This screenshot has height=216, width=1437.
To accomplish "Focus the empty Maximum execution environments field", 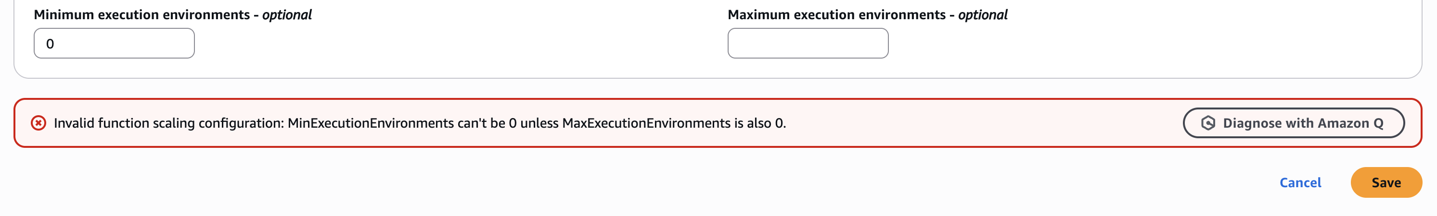I will pos(807,43).
